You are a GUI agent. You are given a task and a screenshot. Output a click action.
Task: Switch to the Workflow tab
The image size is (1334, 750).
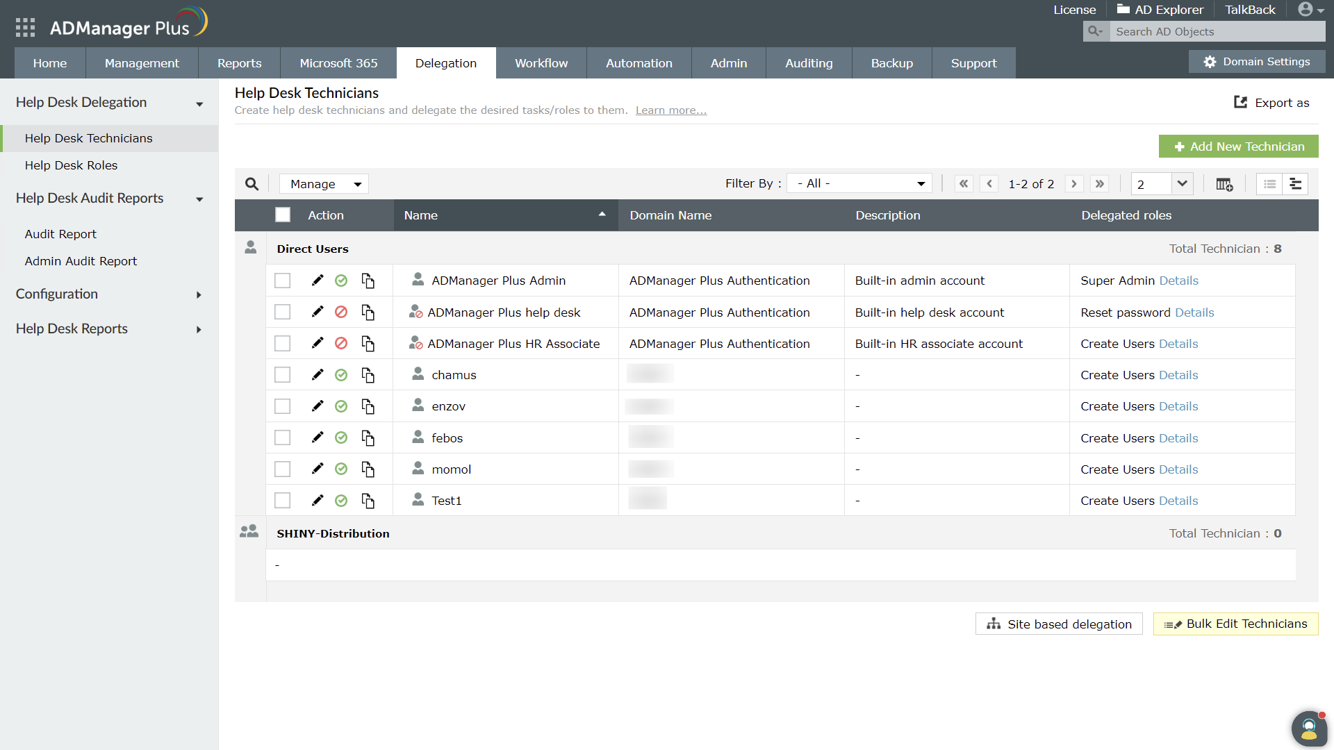click(x=541, y=63)
